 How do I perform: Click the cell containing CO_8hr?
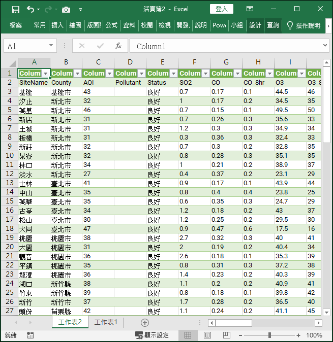[x=258, y=83]
